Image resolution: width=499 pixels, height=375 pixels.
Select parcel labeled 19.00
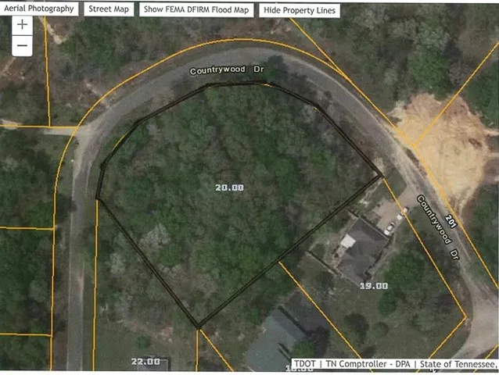tap(373, 286)
